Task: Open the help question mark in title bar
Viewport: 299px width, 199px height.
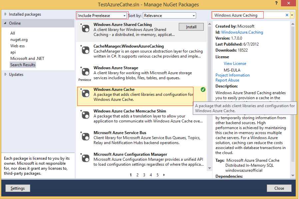Action: 276,3
